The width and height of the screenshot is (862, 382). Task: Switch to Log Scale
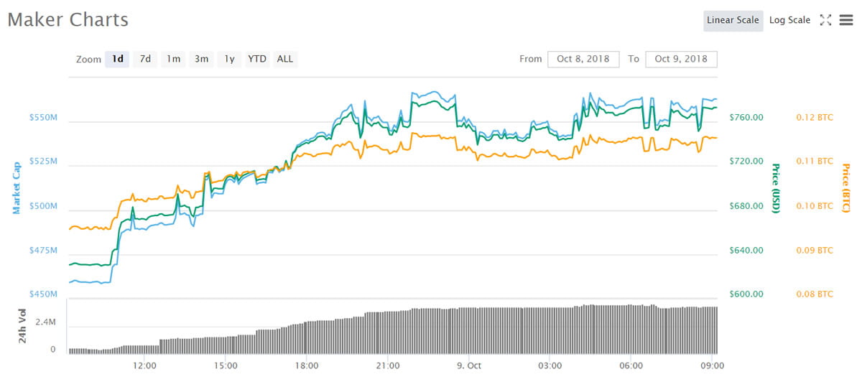coord(789,20)
